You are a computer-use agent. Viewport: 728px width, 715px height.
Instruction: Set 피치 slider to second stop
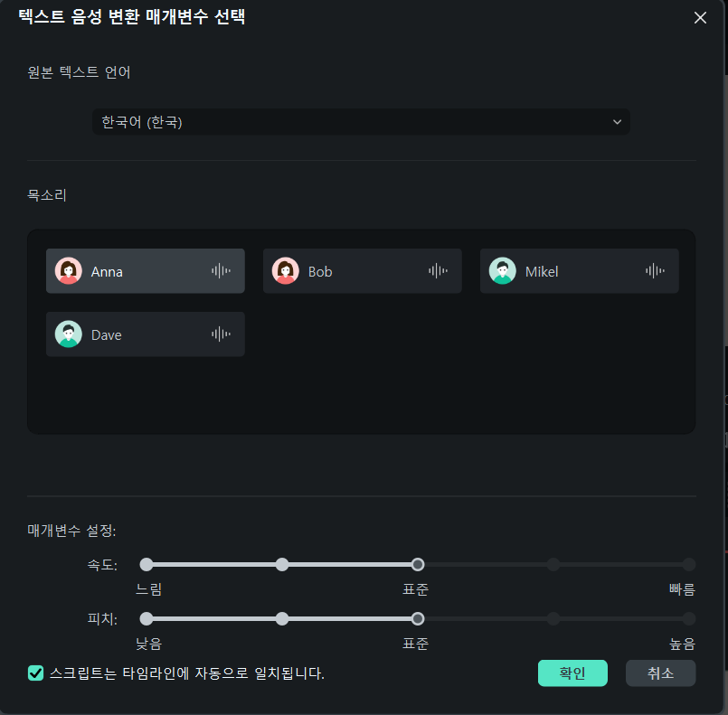[x=282, y=619]
